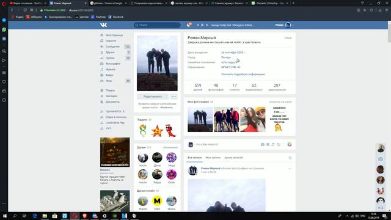Skip to previous track in header player

198,25
